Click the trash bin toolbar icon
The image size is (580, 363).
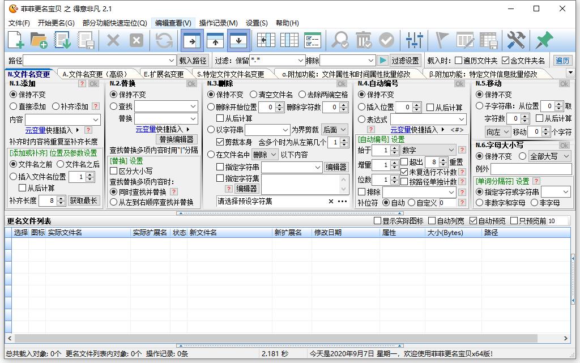click(x=363, y=40)
